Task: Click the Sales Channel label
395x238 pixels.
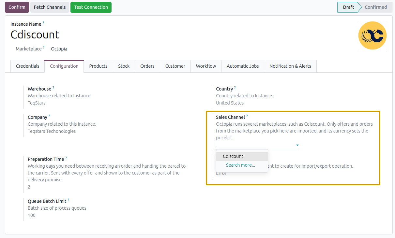Action: 230,117
